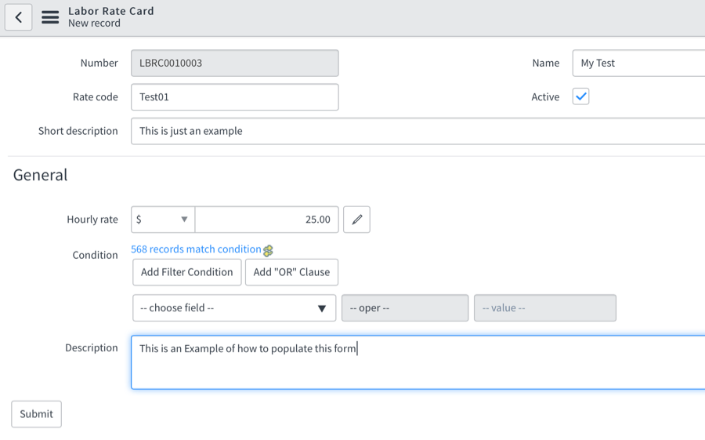Viewport: 705px width, 440px height.
Task: Click the read-only Number field
Action: tap(234, 63)
